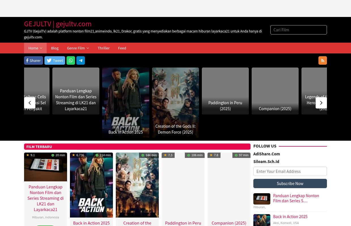Viewport: 351px width, 226px height.
Task: Expand the Genre Film dropdown
Action: pyautogui.click(x=78, y=48)
